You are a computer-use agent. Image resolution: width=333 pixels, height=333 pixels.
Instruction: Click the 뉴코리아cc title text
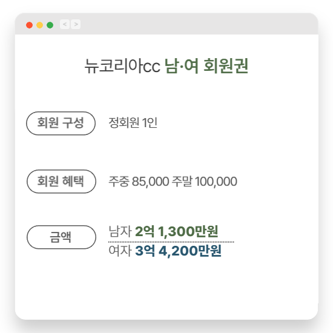(122, 66)
